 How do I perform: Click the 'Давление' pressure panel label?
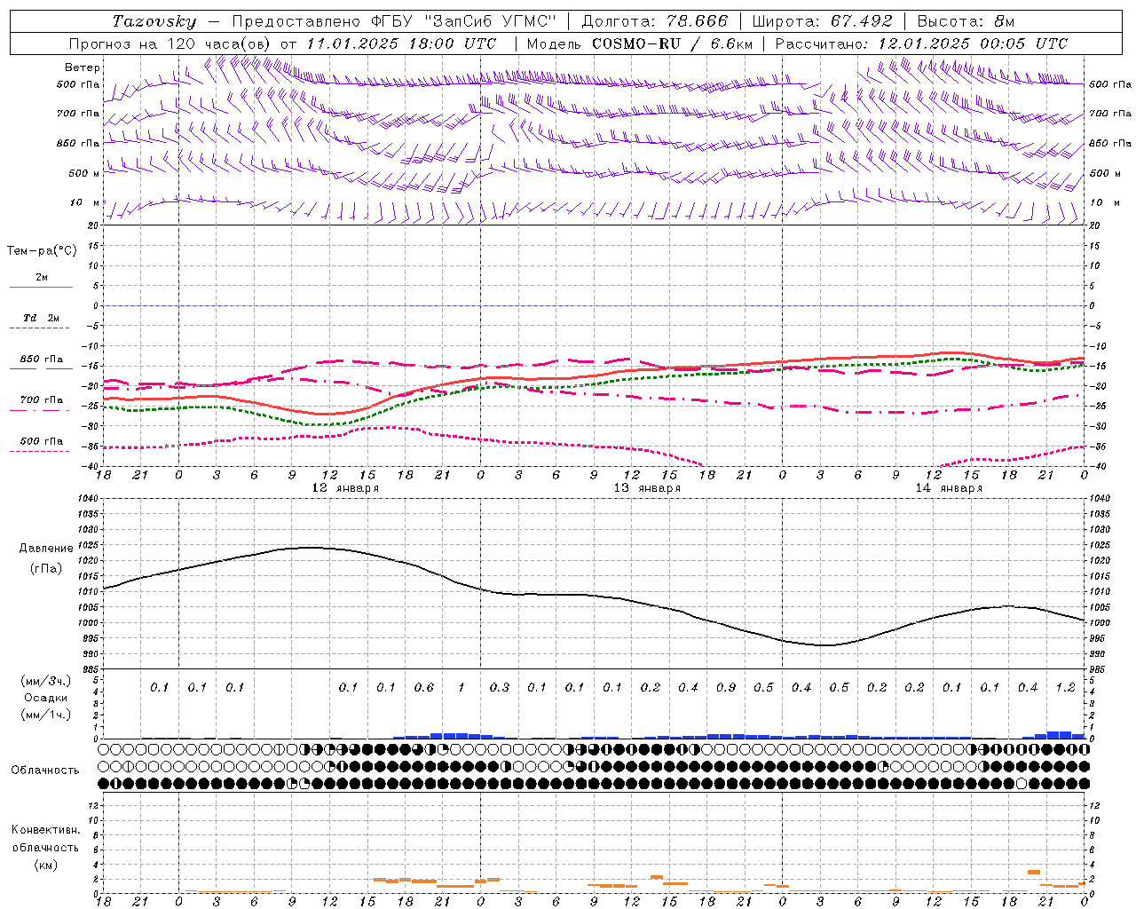tap(46, 549)
